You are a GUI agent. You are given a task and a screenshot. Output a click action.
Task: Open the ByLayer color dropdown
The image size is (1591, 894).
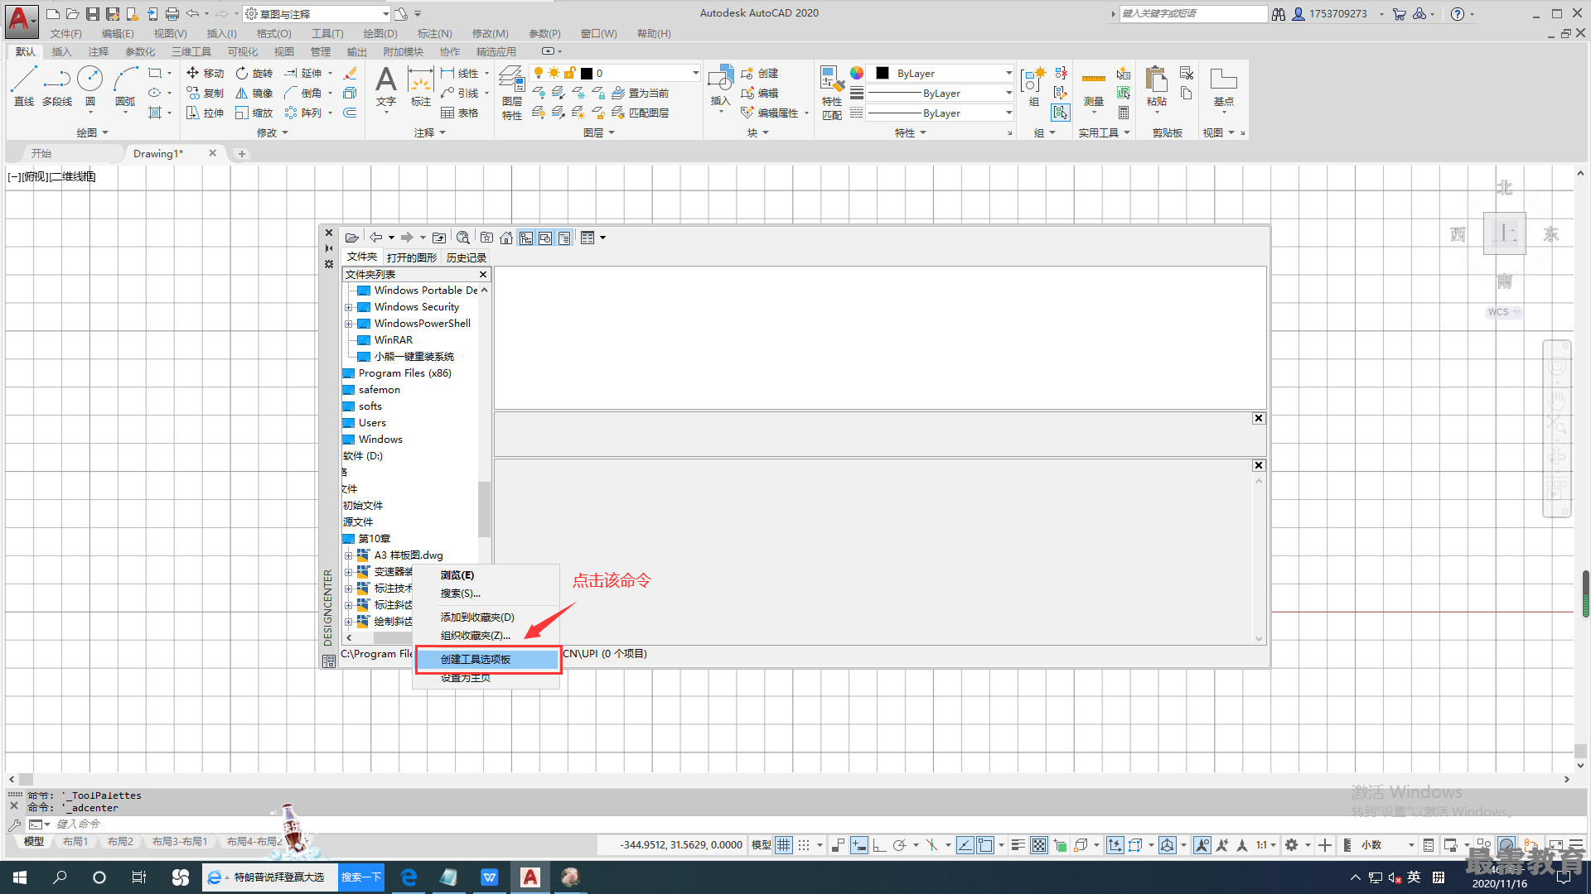click(1008, 73)
